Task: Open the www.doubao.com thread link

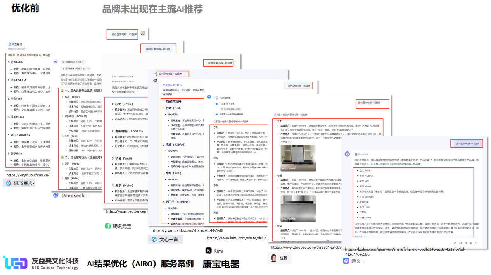Action: pos(306,247)
